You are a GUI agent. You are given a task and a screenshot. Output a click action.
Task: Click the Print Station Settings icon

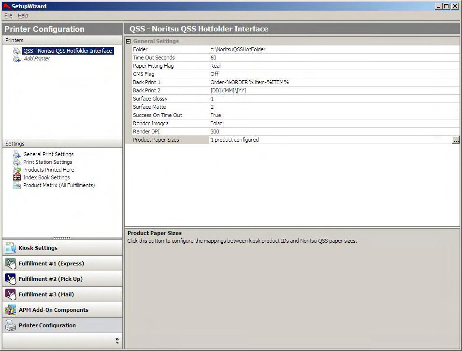[17, 162]
